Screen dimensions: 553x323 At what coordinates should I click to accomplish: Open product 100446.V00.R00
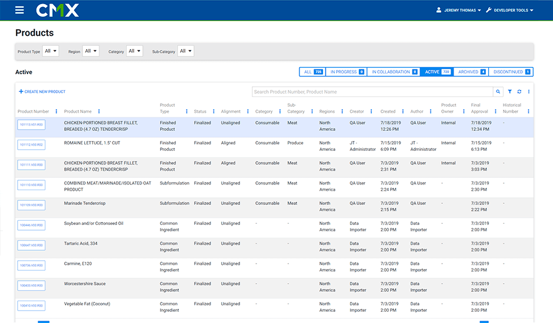(x=31, y=225)
